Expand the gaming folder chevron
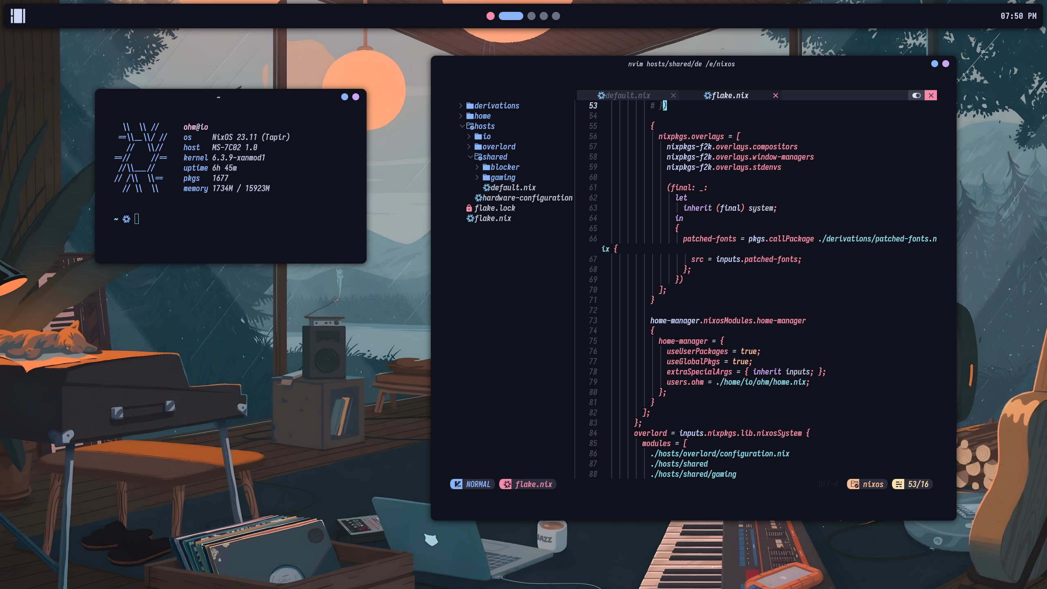 tap(477, 177)
